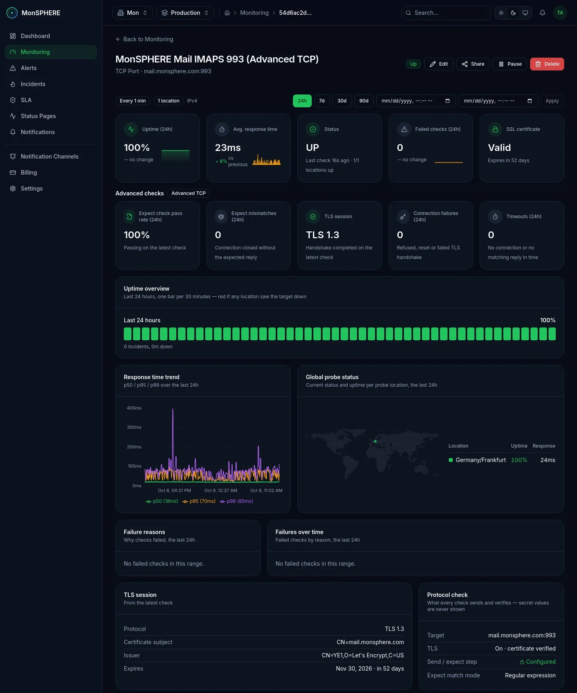Click the SSL certificate lock icon
The height and width of the screenshot is (693, 577).
point(495,129)
